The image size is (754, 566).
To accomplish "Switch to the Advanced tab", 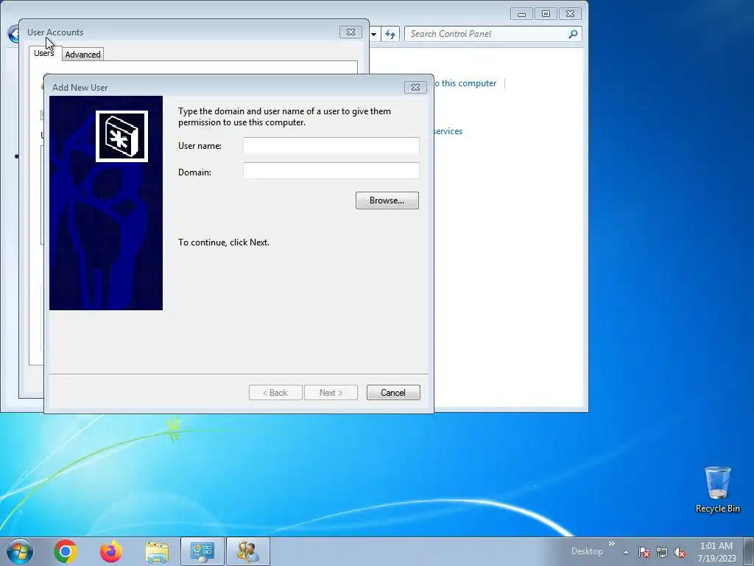I will click(x=82, y=55).
